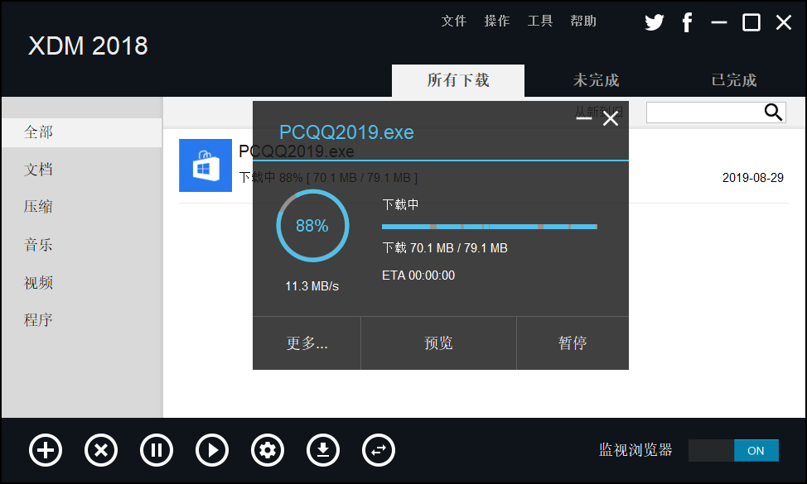
Task: Click the 88% circular progress indicator
Action: (x=312, y=226)
